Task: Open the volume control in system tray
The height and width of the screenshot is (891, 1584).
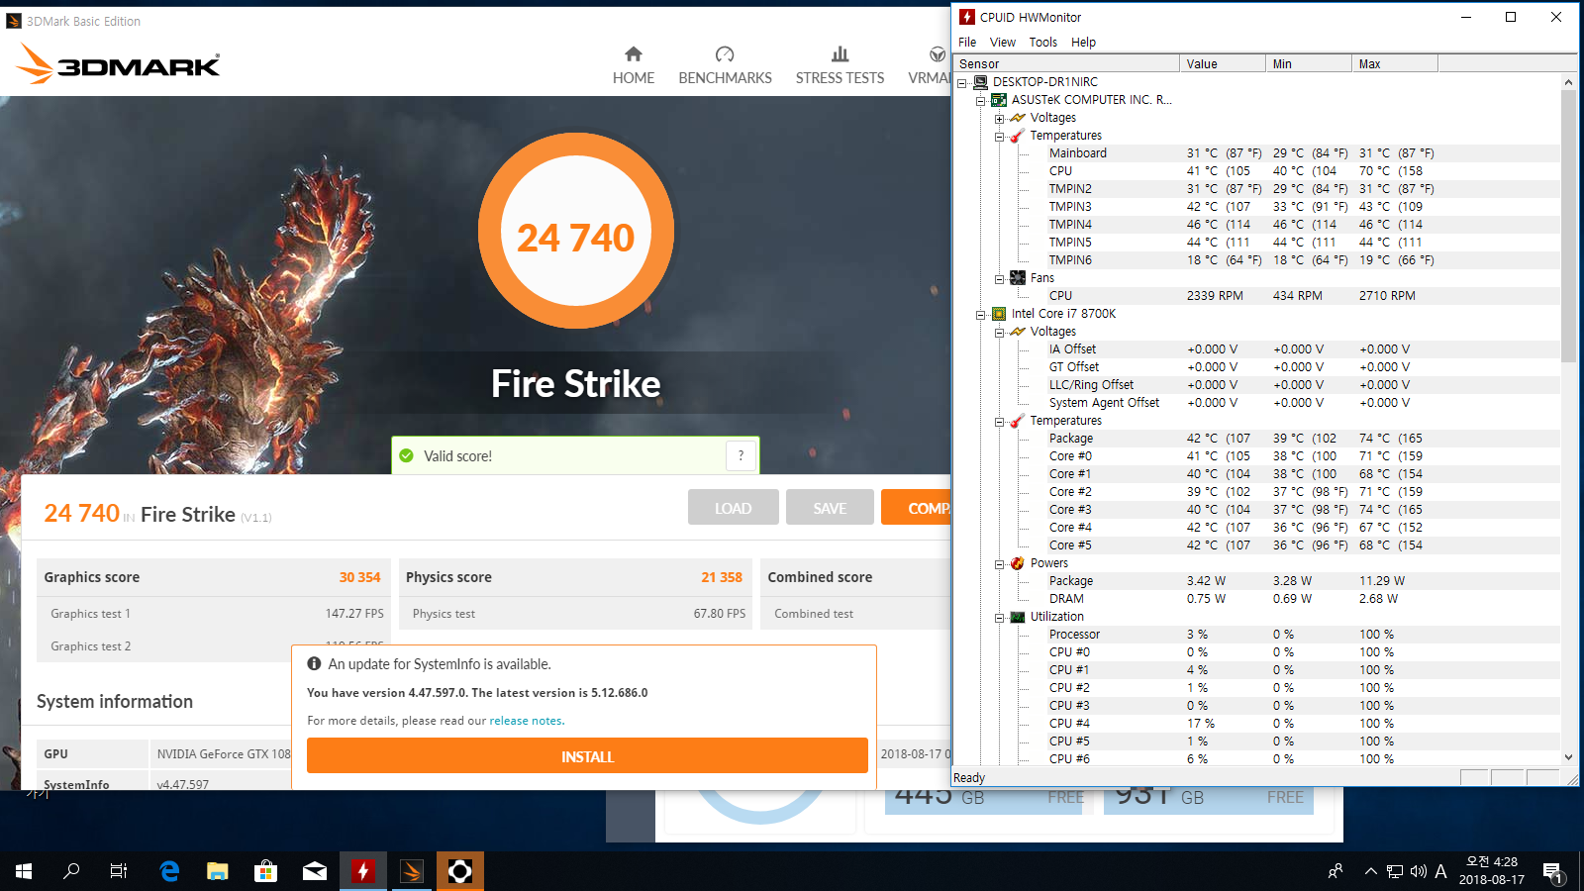Action: (1418, 871)
